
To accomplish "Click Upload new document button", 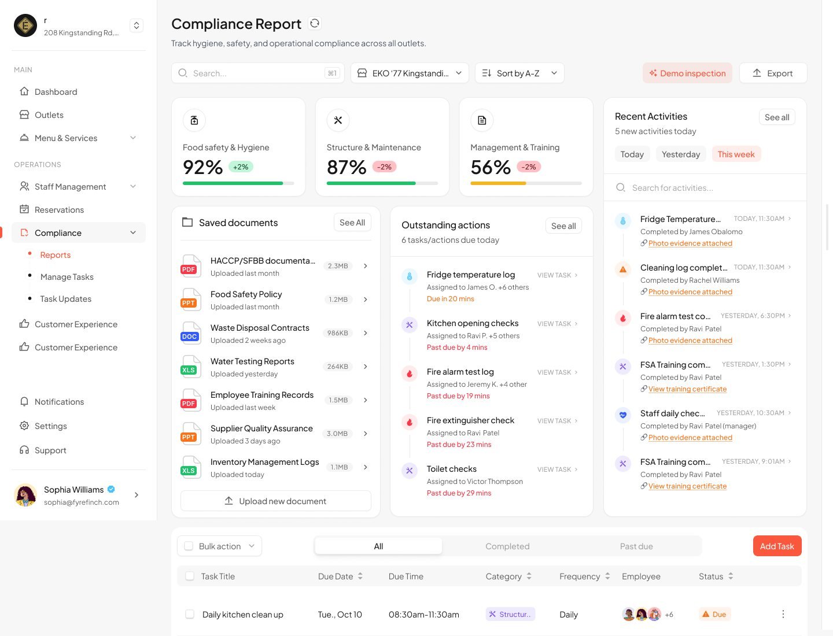I will click(x=276, y=501).
